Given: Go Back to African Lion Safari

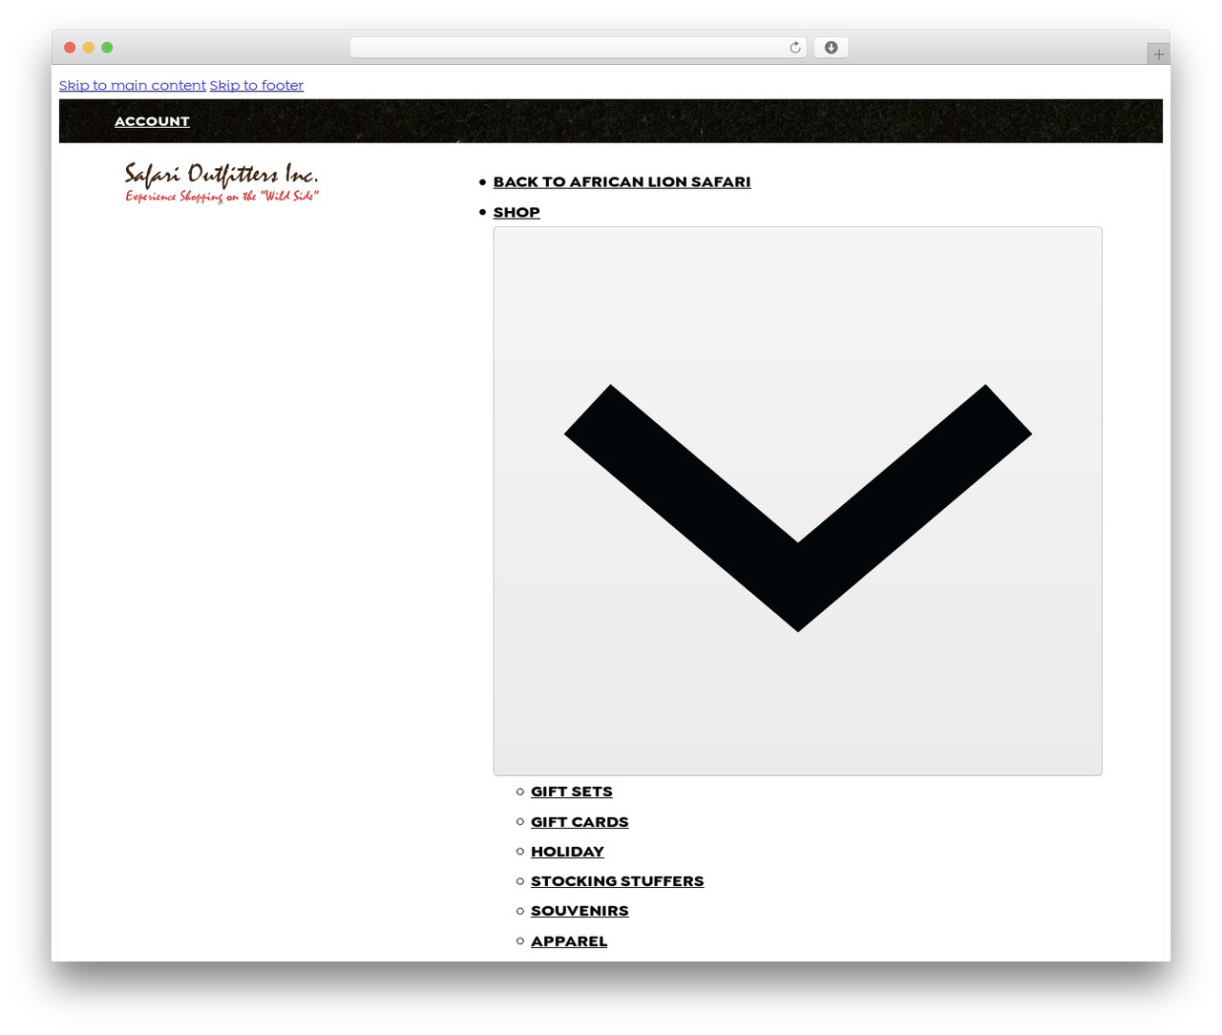Looking at the screenshot, I should pyautogui.click(x=622, y=181).
